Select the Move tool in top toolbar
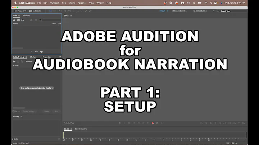This screenshot has height=145, width=259. click(60, 11)
